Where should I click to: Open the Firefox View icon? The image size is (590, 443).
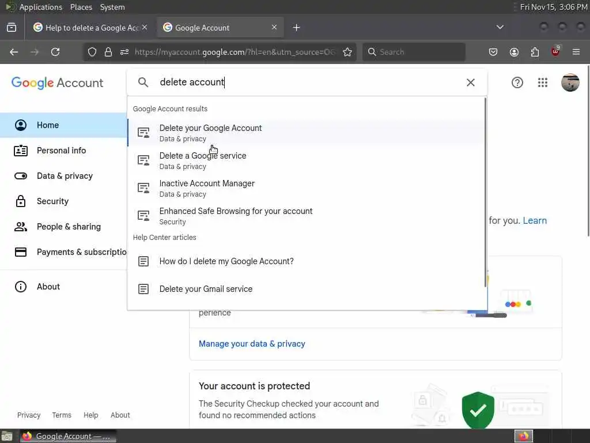[x=12, y=28]
